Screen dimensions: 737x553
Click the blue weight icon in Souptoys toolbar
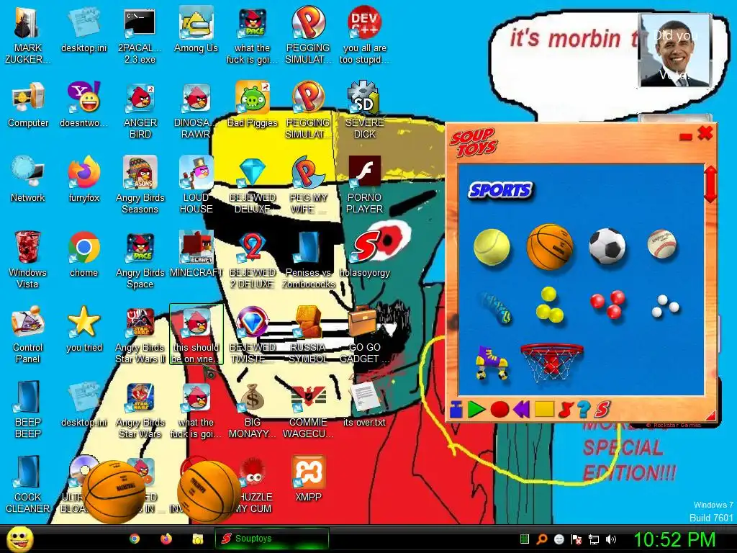456,409
